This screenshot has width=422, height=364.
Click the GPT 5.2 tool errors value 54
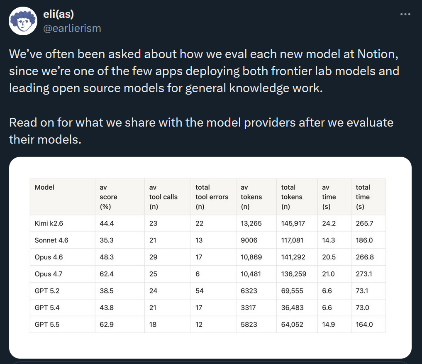tap(200, 291)
